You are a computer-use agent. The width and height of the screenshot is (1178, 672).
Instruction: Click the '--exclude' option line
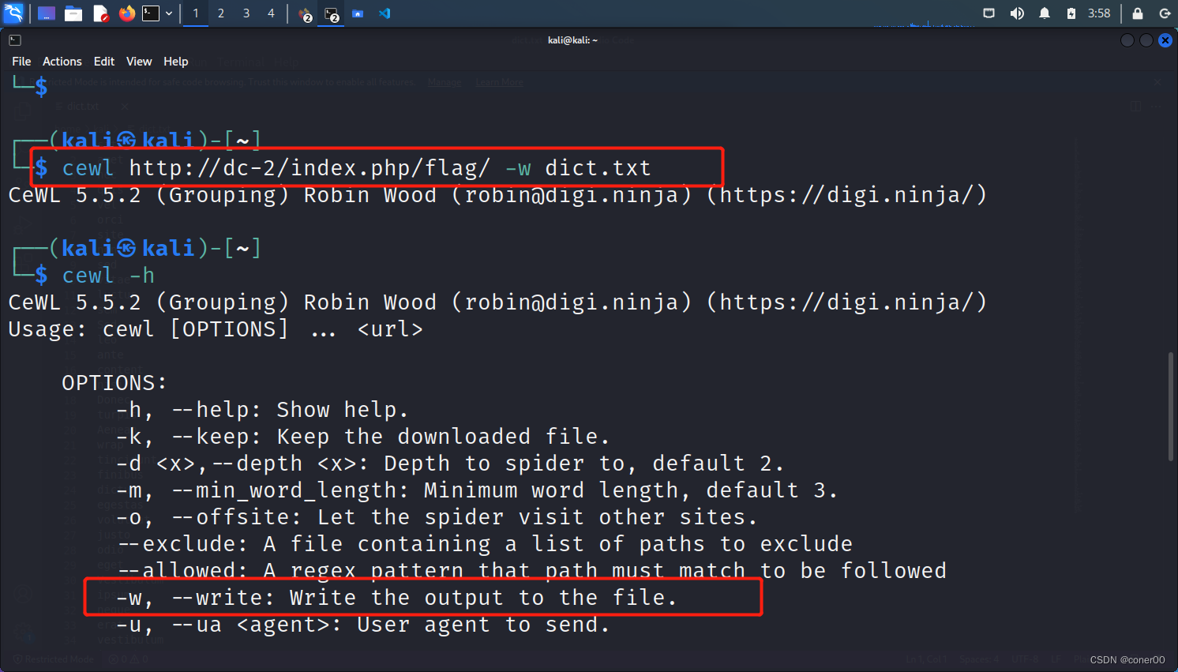484,544
